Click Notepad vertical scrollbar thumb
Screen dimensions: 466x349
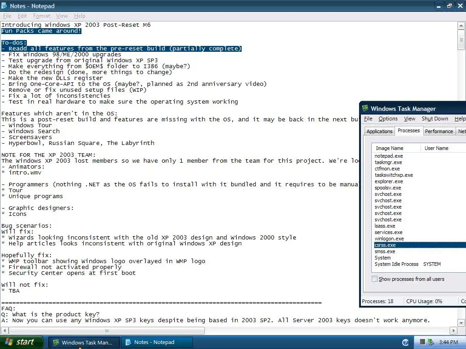tap(461, 40)
